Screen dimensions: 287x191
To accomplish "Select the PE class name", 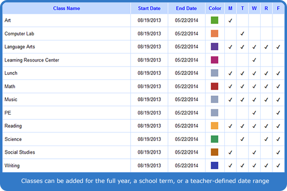I will click(x=8, y=113).
